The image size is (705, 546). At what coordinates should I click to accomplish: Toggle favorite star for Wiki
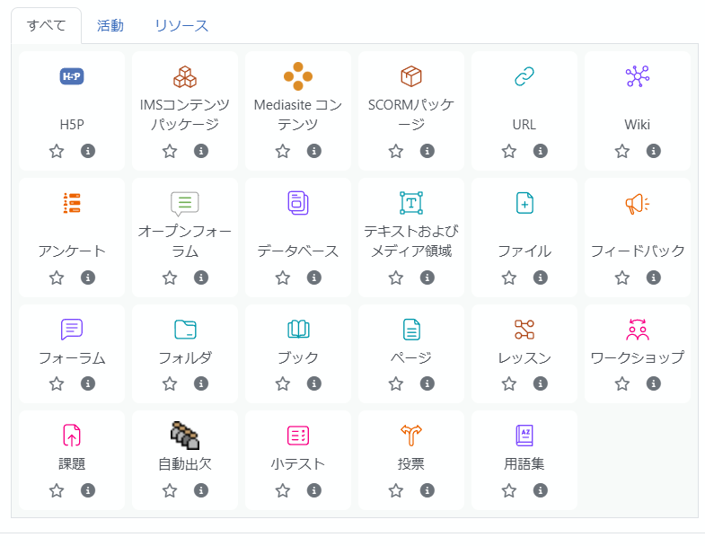tap(622, 151)
